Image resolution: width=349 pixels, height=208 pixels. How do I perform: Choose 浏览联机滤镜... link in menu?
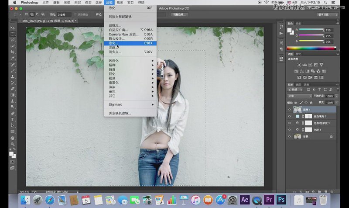point(130,113)
